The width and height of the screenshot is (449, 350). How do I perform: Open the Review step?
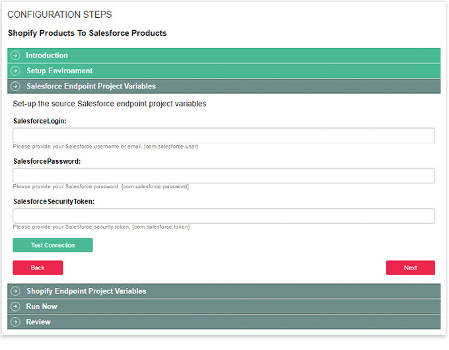(x=224, y=322)
